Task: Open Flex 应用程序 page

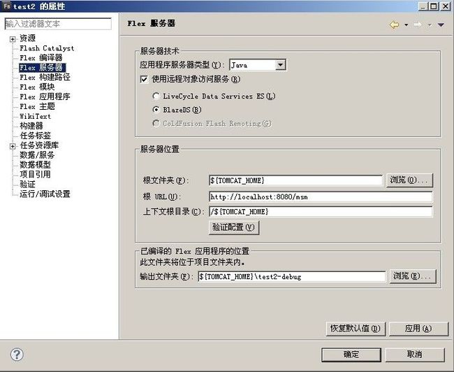Action: 45,96
